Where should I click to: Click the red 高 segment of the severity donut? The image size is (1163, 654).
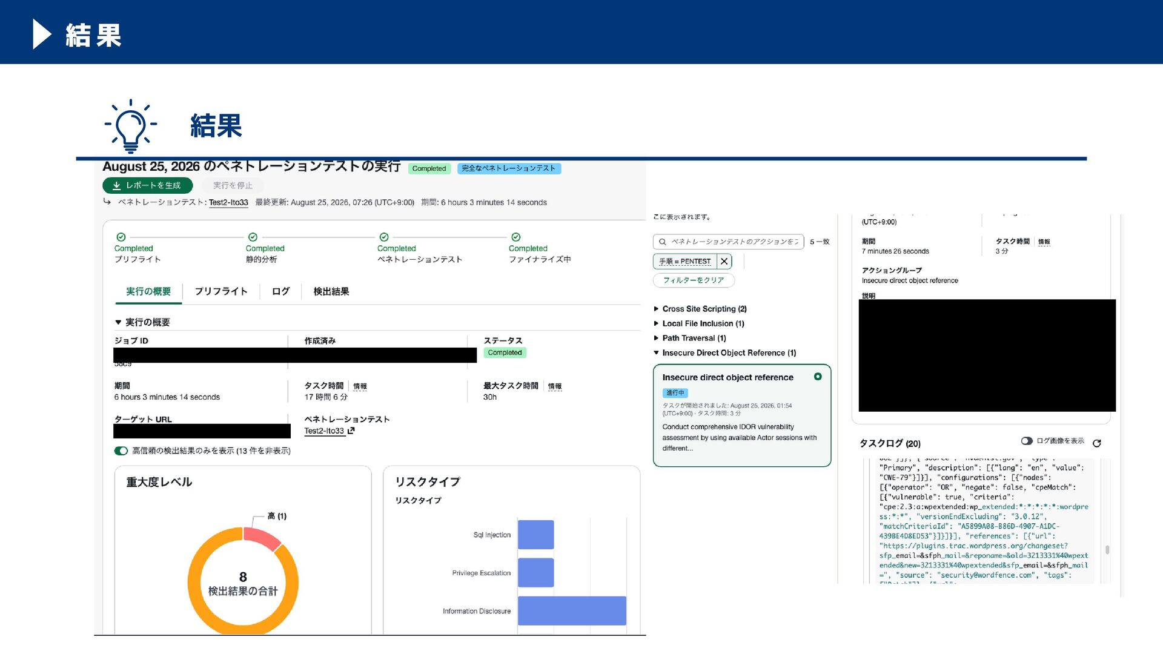click(x=261, y=538)
